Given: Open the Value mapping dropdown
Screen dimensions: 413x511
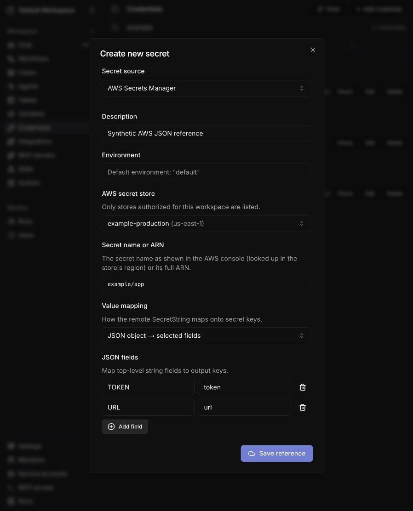Looking at the screenshot, I should (x=206, y=335).
